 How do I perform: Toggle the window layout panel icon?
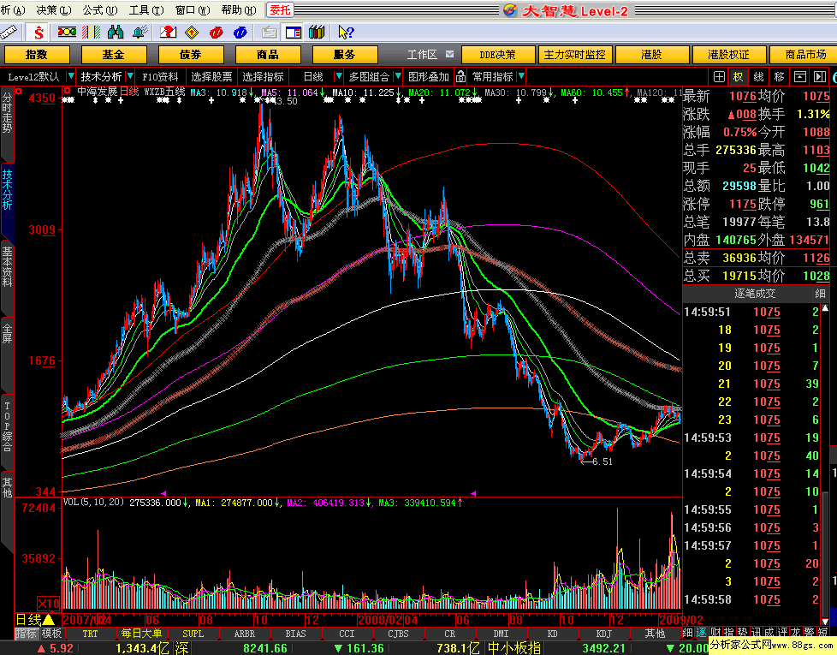point(293,33)
